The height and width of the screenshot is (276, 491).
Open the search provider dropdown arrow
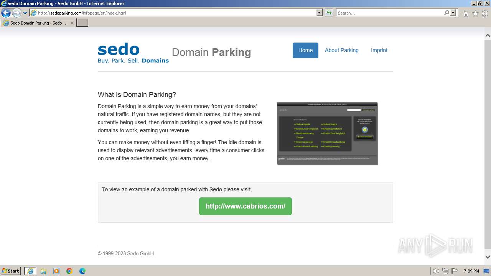(x=453, y=13)
